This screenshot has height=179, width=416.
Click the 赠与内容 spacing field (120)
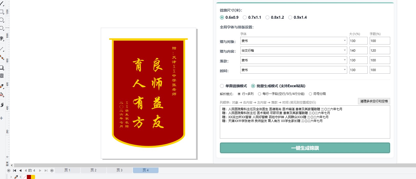pyautogui.click(x=380, y=50)
